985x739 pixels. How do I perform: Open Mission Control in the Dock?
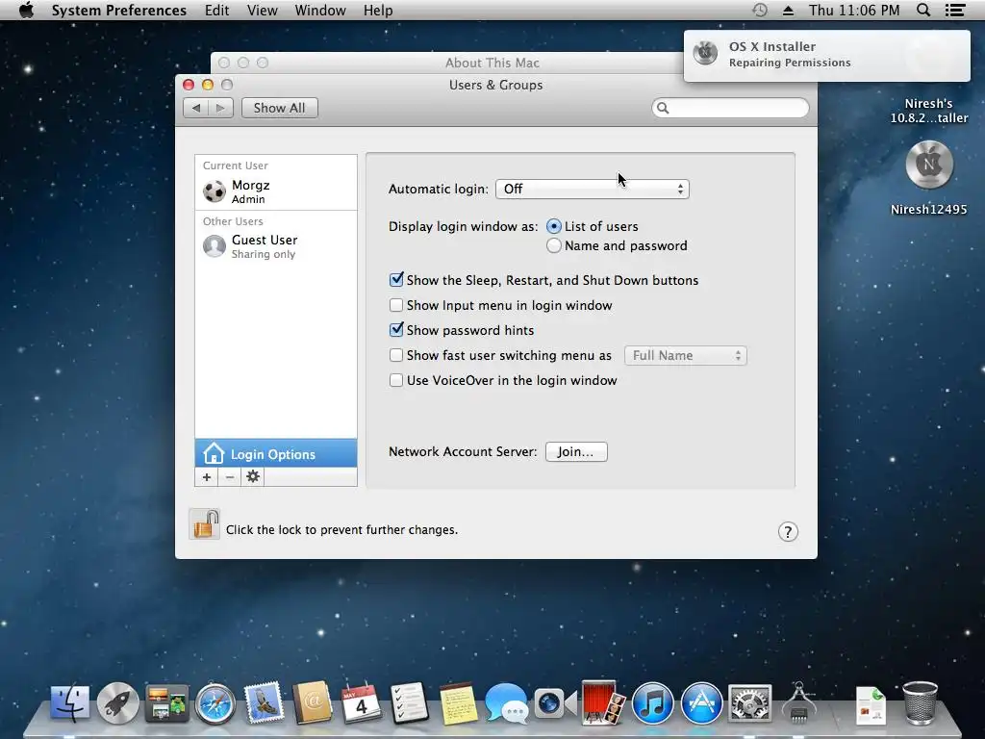click(166, 702)
